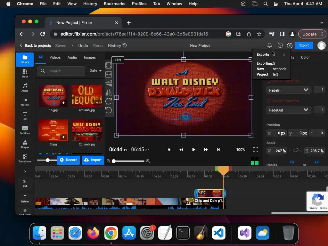Open the History panel
The width and height of the screenshot is (328, 246).
tap(117, 45)
